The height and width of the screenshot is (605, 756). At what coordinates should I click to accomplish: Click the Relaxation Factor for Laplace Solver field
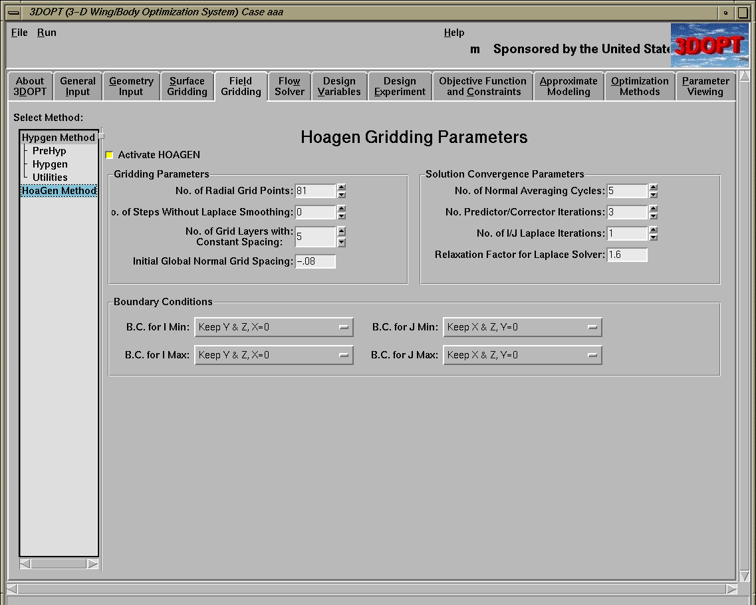[x=627, y=255]
